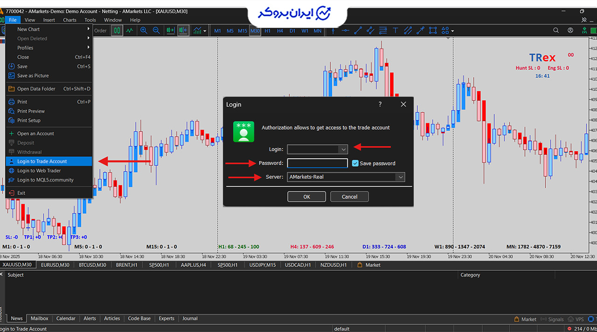Viewport: 597px width, 332px height.
Task: Switch timeframe to MN
Action: [x=318, y=31]
